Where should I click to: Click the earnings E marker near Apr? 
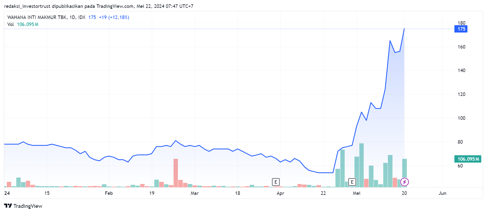point(276,182)
